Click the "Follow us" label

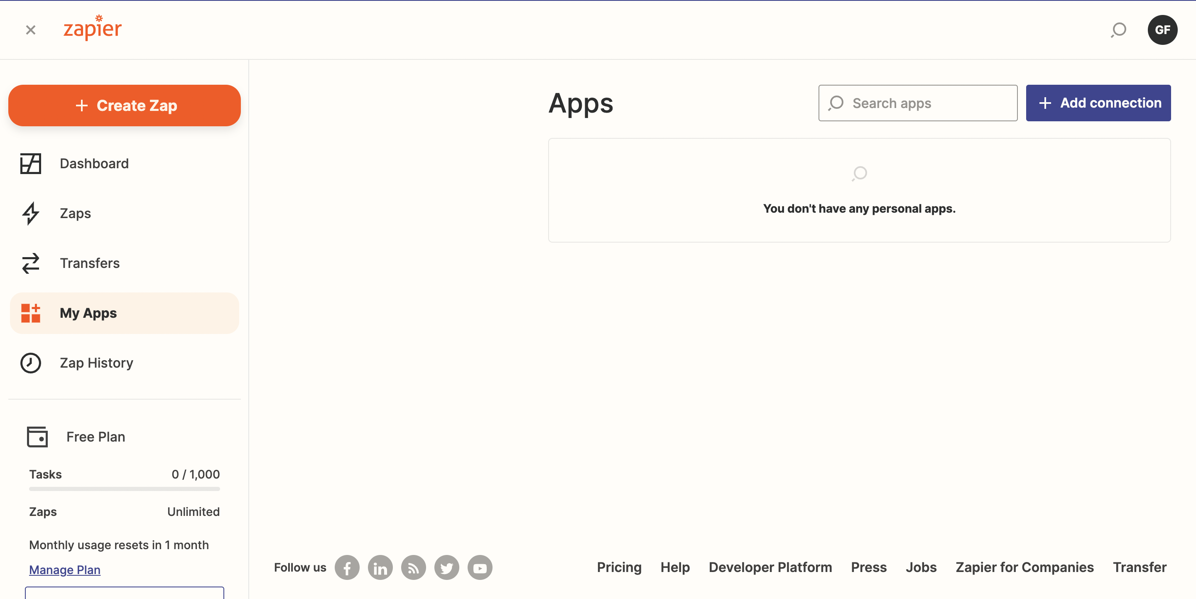300,567
